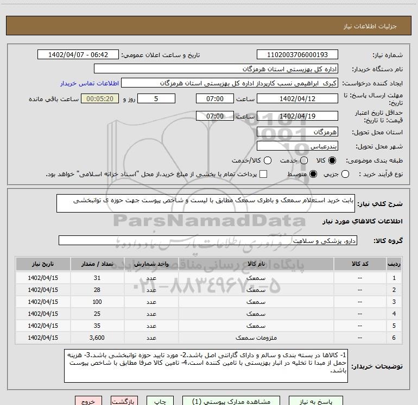Click the تعداد / مقدار column header

pos(97,264)
